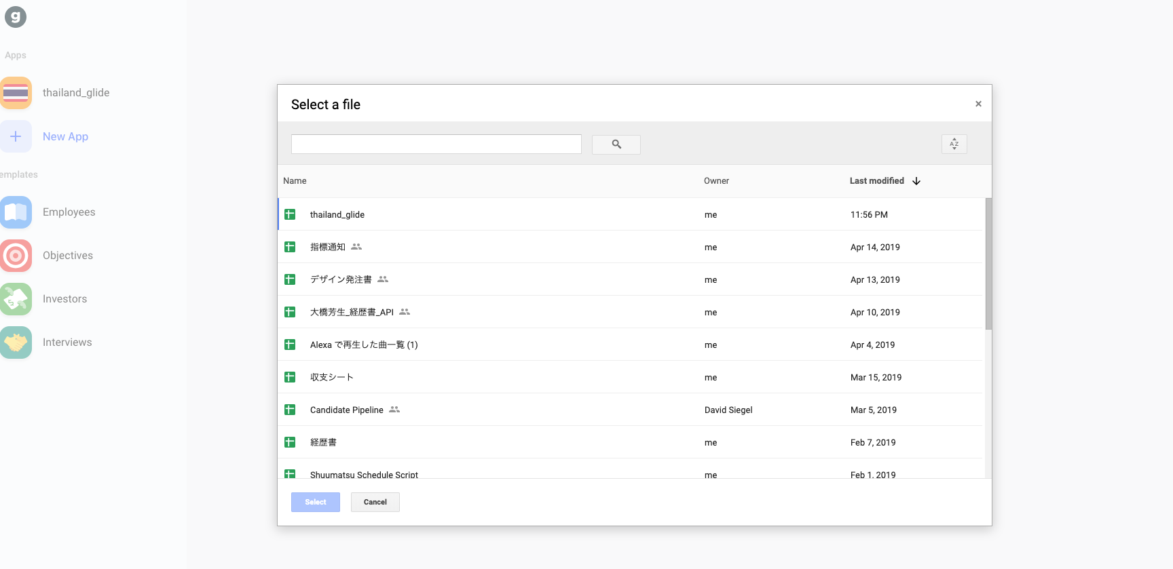Click the spreadsheet icon for 収支シート row
1173x569 pixels.
pos(290,377)
